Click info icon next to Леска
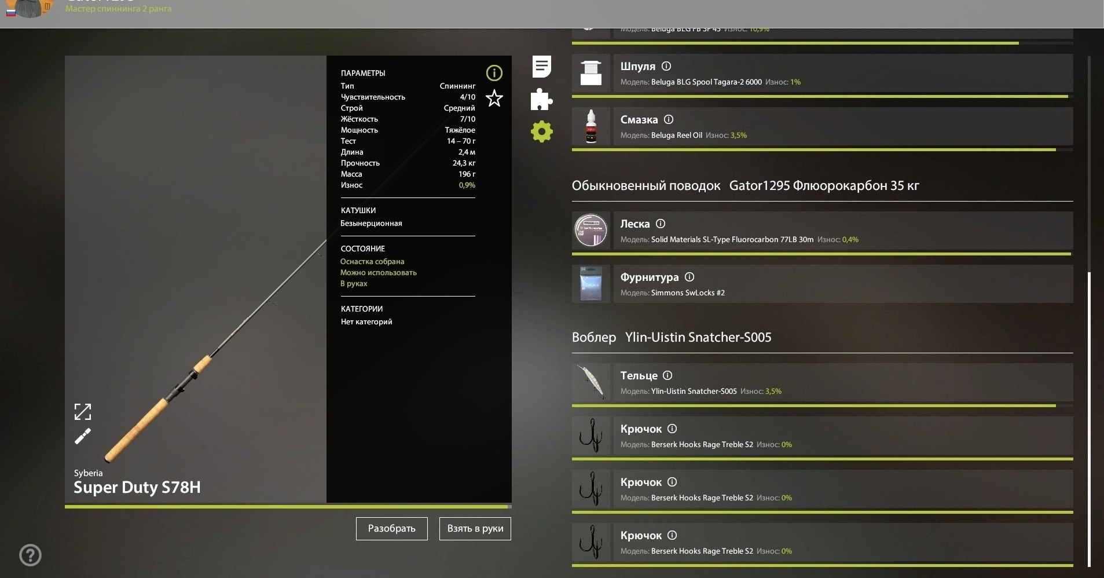This screenshot has height=578, width=1104. tap(661, 224)
